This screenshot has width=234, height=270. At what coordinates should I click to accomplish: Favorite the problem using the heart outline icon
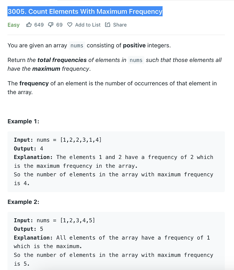coord(70,25)
